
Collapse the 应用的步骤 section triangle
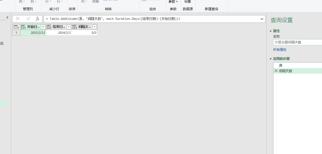pyautogui.click(x=270, y=59)
